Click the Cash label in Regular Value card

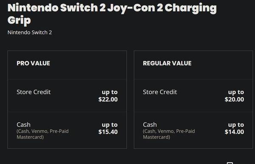point(150,124)
